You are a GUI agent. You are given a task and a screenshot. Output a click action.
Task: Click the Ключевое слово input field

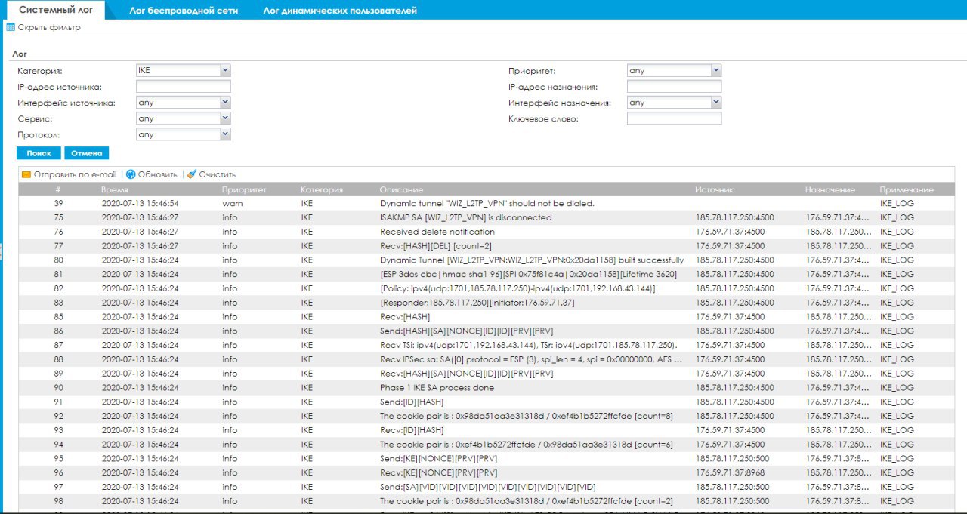pos(674,118)
